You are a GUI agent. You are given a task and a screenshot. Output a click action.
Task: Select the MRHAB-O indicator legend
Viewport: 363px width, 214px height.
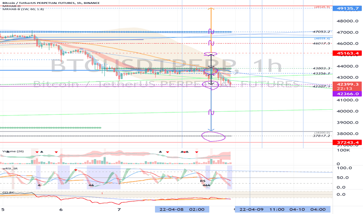(x=11, y=6)
